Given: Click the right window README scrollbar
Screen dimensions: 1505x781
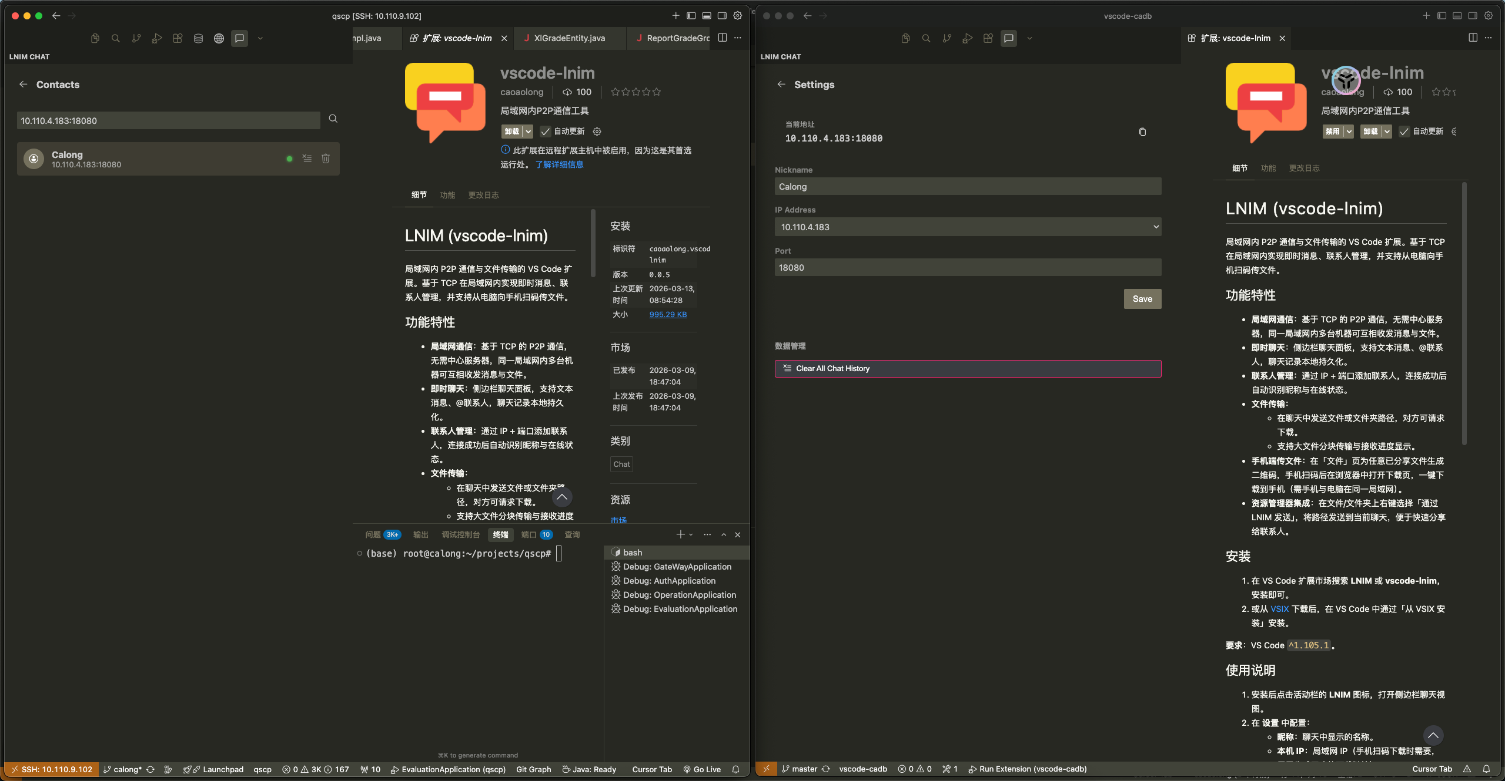Looking at the screenshot, I should tap(1464, 314).
